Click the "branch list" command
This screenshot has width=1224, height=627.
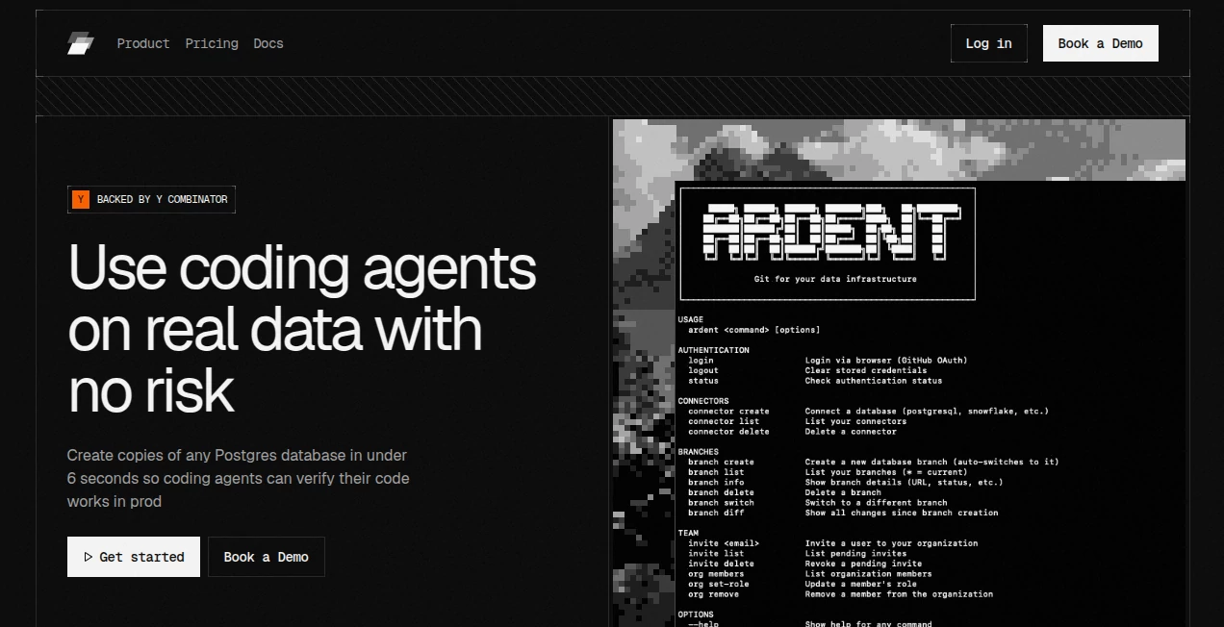tap(716, 472)
